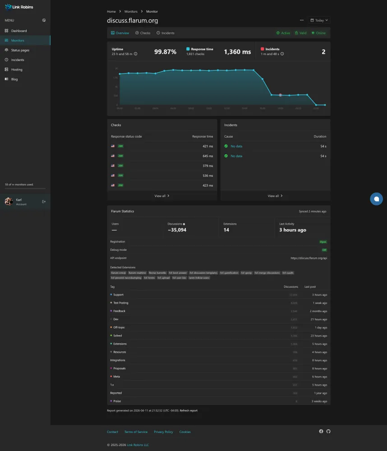Viewport: 387px width, 451px height.
Task: Click the Extensions tag row
Action: [218, 344]
